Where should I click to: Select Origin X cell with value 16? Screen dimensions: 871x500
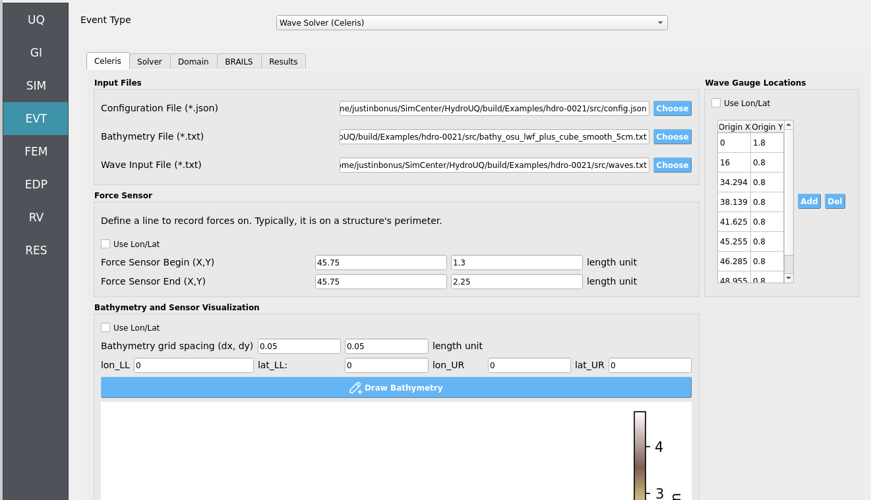click(734, 162)
